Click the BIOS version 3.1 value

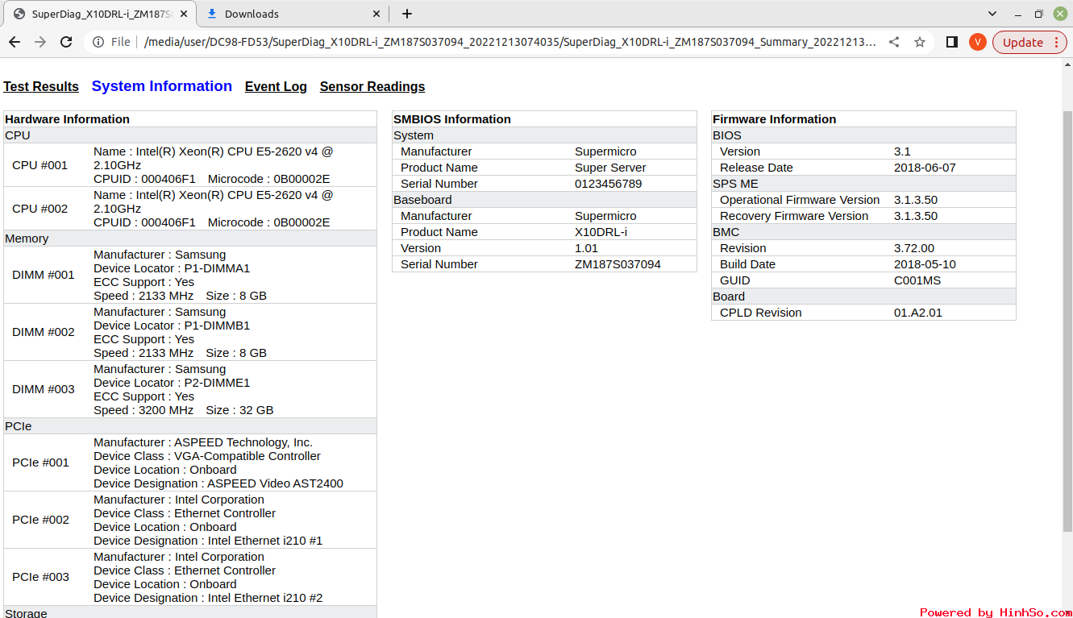point(902,151)
